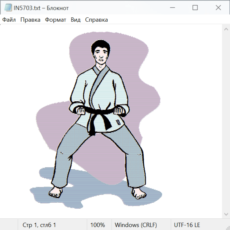Image resolution: width=230 pixels, height=230 pixels.
Task: Click the resize grip in bottom-right corner
Action: [x=227, y=227]
